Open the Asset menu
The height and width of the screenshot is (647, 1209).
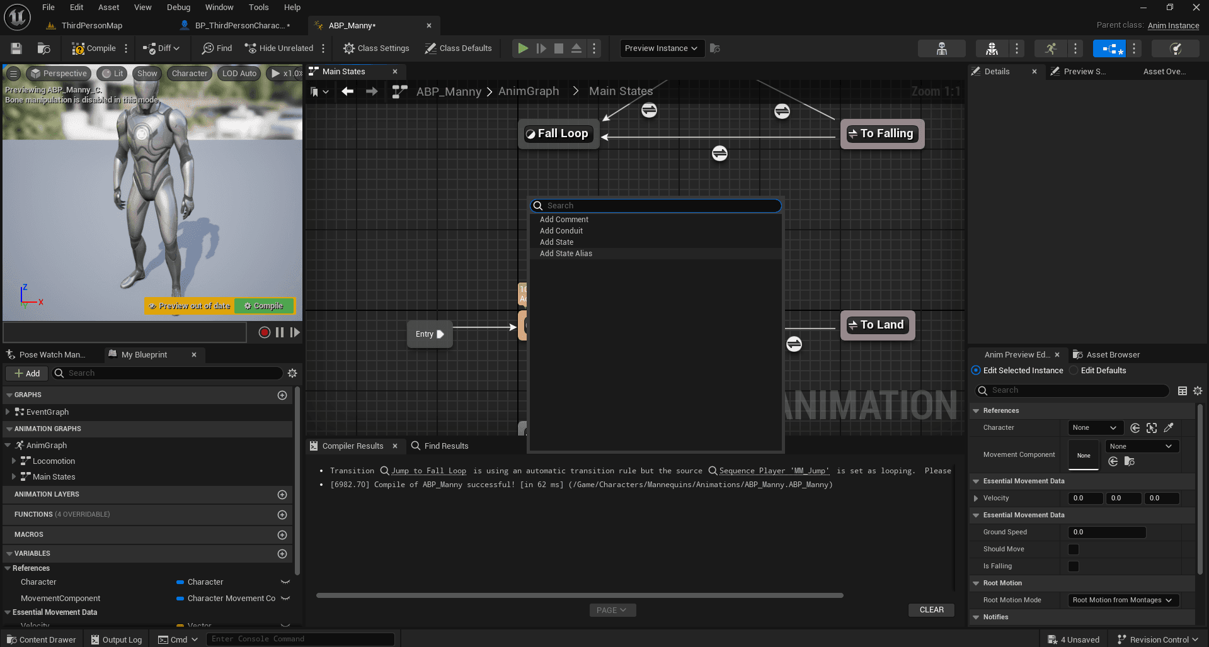pos(108,8)
